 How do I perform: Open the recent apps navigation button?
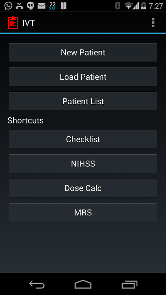click(x=130, y=284)
